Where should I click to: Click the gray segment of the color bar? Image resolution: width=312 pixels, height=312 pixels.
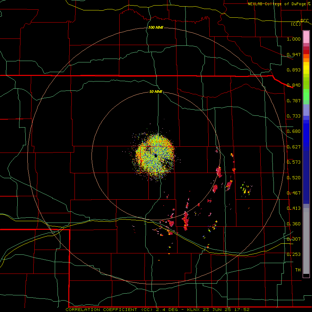coord(306,241)
